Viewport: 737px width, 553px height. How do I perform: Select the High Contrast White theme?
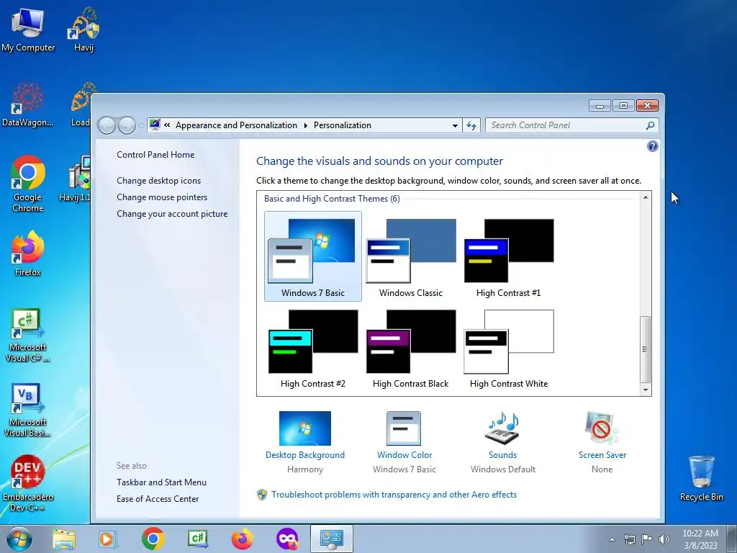tap(509, 348)
